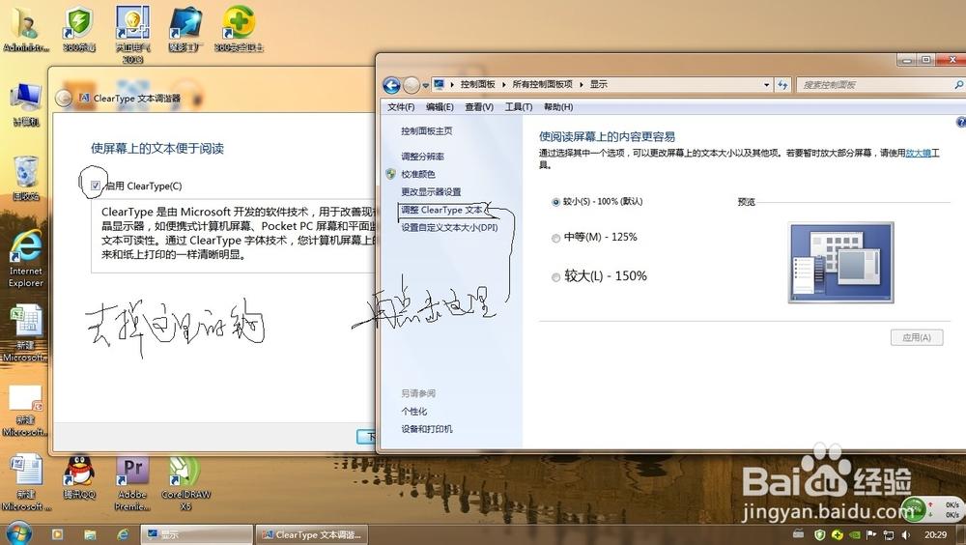Click ClearType tuner's back arrow button
The height and width of the screenshot is (545, 966).
[x=64, y=98]
